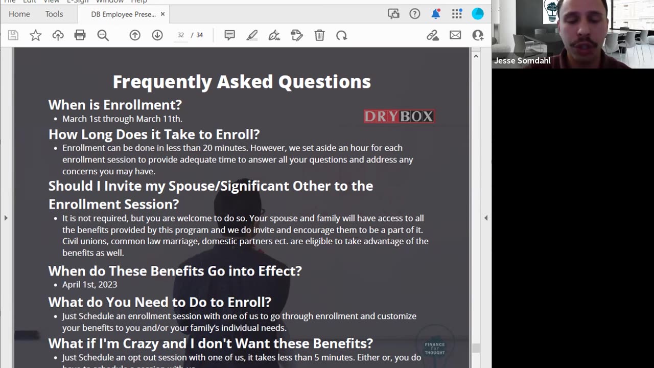This screenshot has width=654, height=368.
Task: Click the edit PDF page icon
Action: click(297, 35)
